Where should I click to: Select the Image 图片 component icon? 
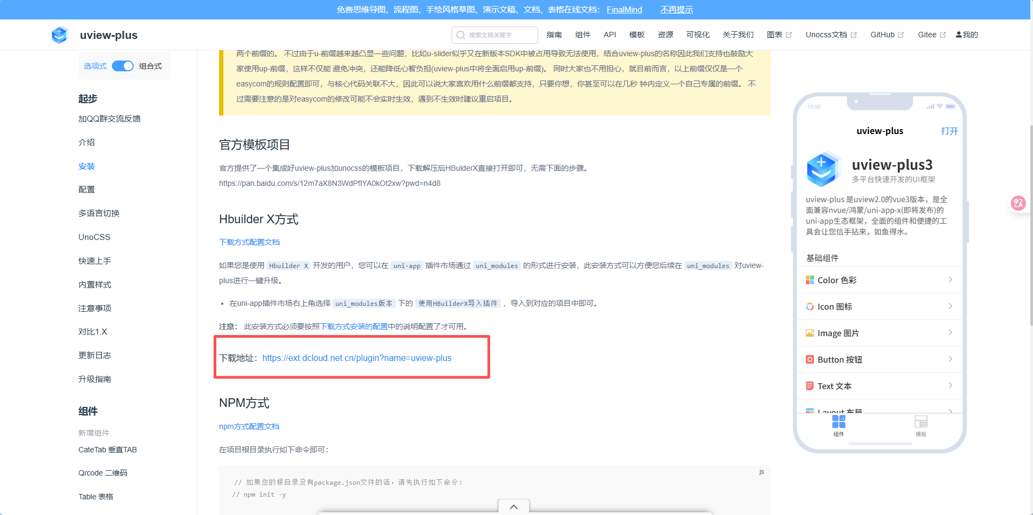pyautogui.click(x=810, y=333)
